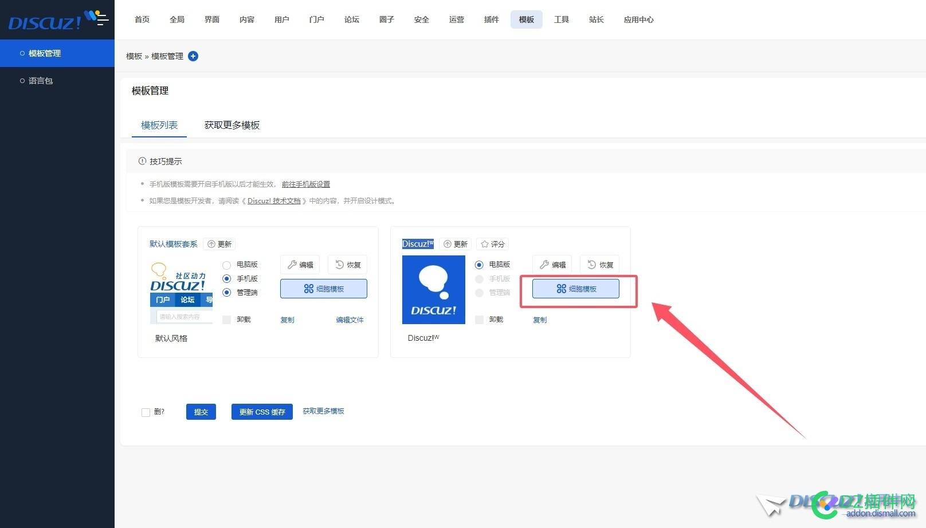
Task: Click 更新 button on Discuz!W card
Action: (x=456, y=244)
